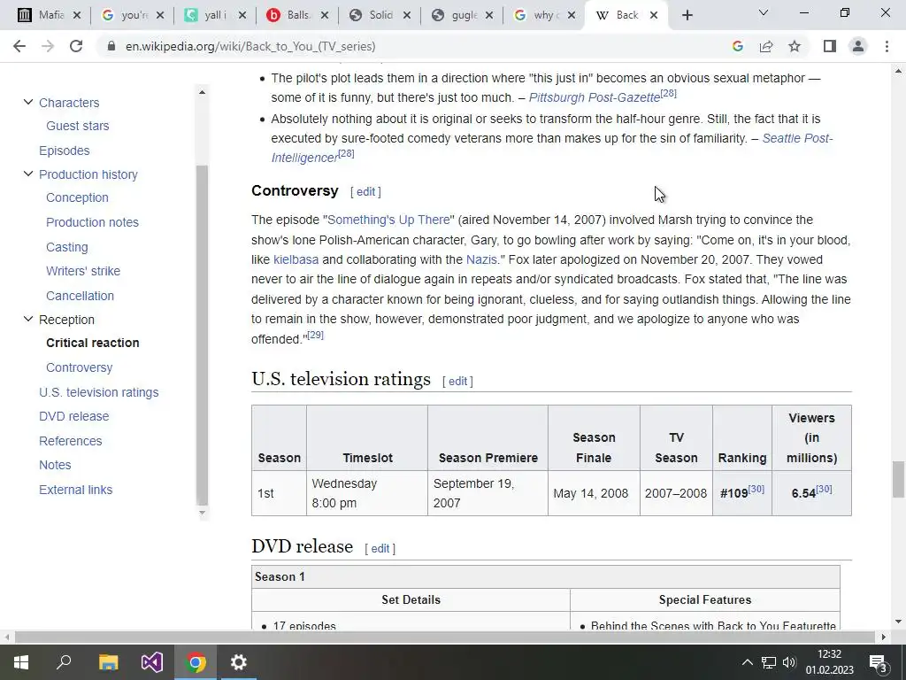Image resolution: width=906 pixels, height=680 pixels.
Task: Jump to References in sidebar
Action: (71, 441)
